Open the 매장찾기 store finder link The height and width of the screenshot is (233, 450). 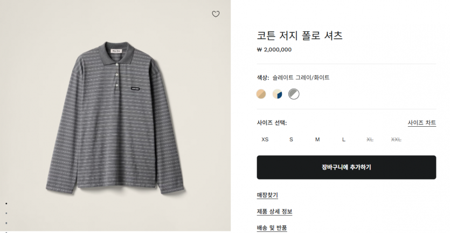[267, 195]
